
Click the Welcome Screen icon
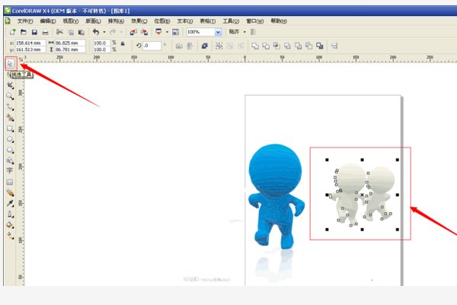click(175, 32)
